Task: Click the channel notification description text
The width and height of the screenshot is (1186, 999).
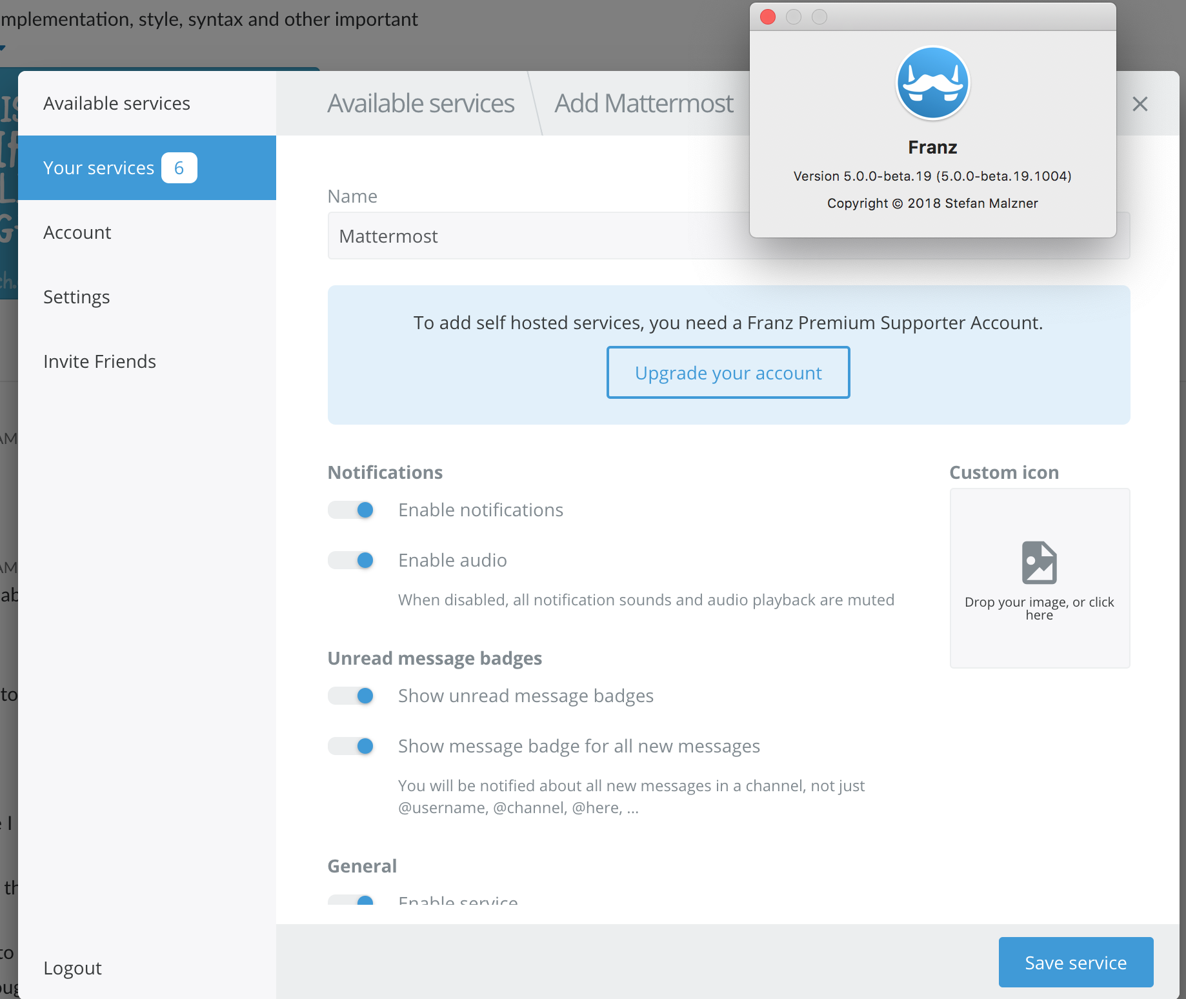Action: [631, 796]
